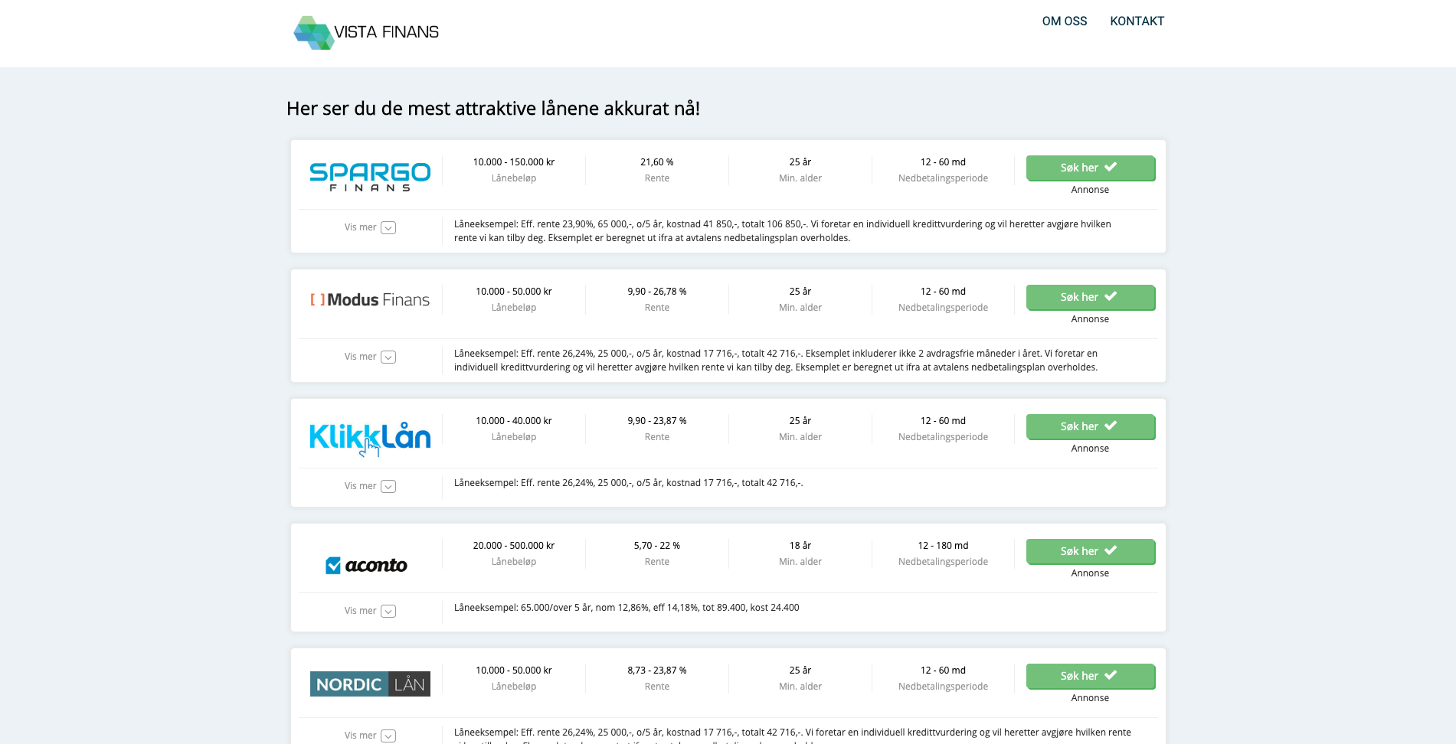Click the aconto logo

[367, 566]
